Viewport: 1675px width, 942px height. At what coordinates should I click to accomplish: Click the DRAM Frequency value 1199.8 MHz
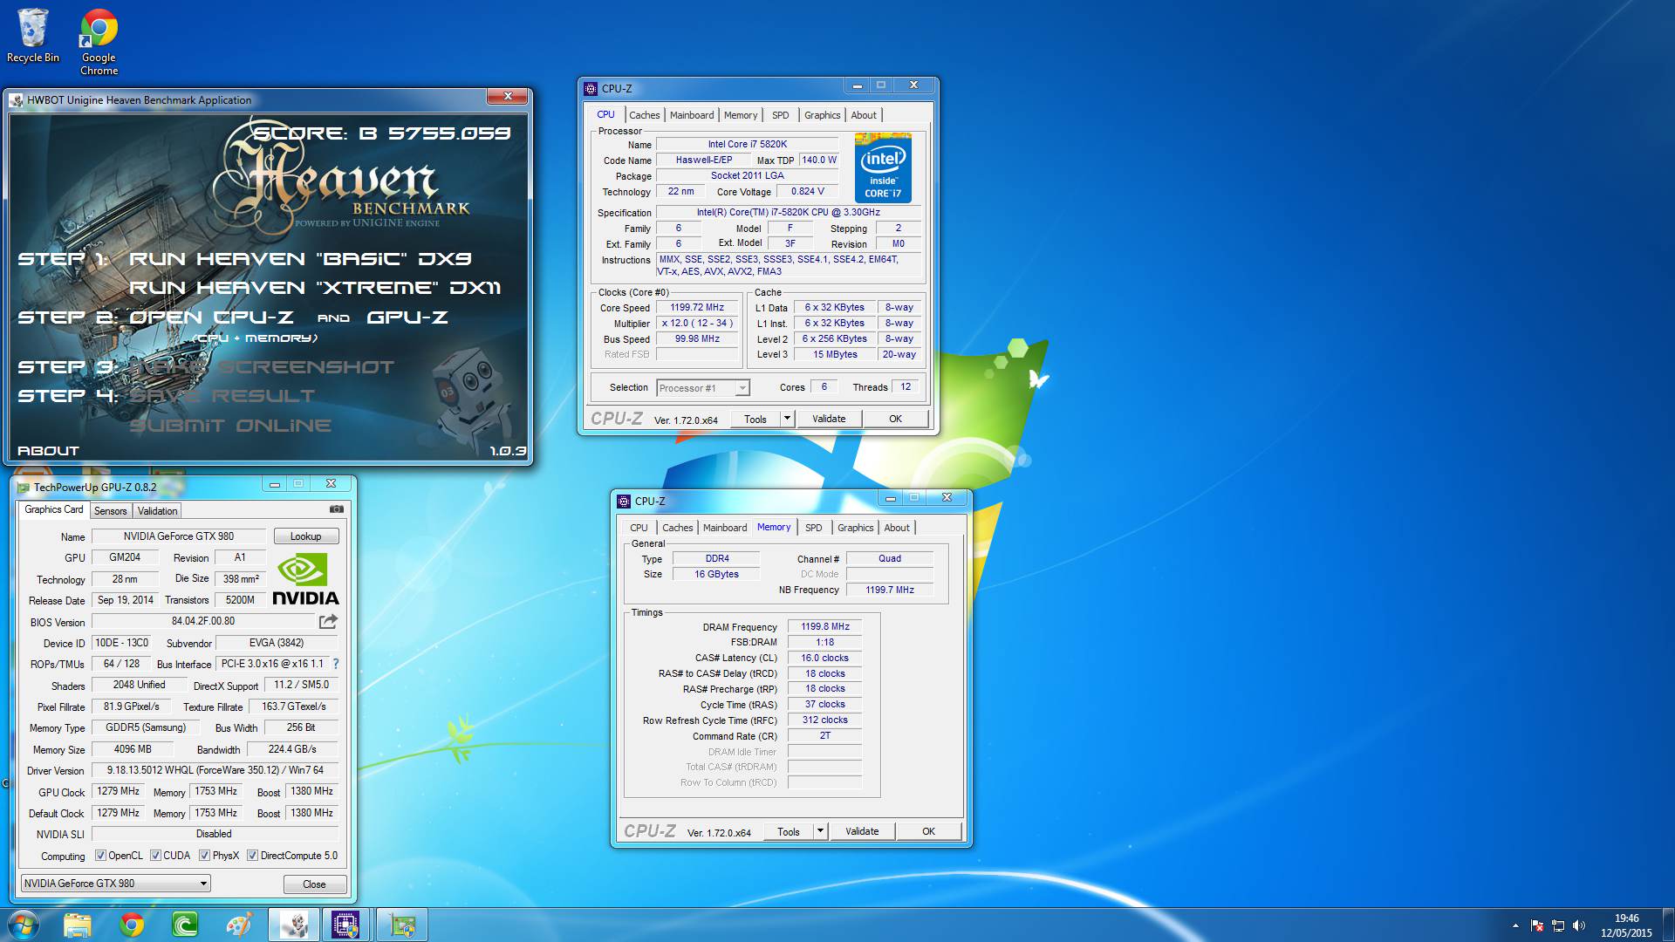[x=825, y=626]
